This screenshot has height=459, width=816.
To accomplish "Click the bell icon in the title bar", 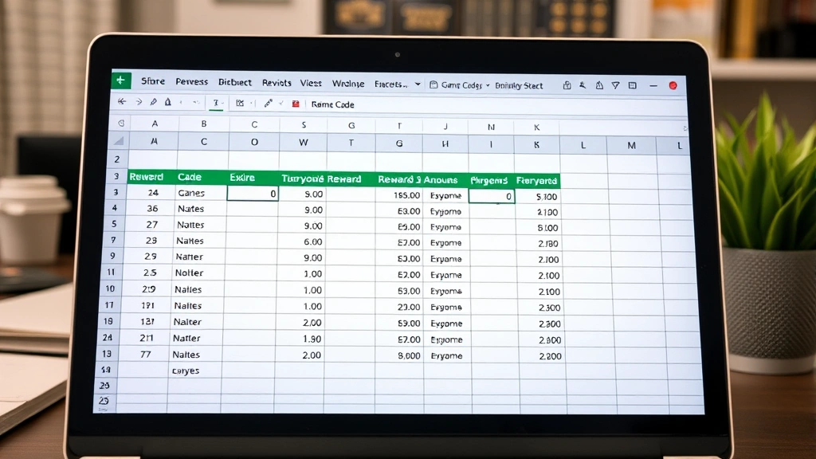I will tap(600, 85).
